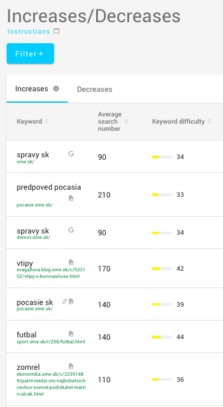Click the info icon on the Increases tab
This screenshot has height=407, width=223.
(56, 89)
